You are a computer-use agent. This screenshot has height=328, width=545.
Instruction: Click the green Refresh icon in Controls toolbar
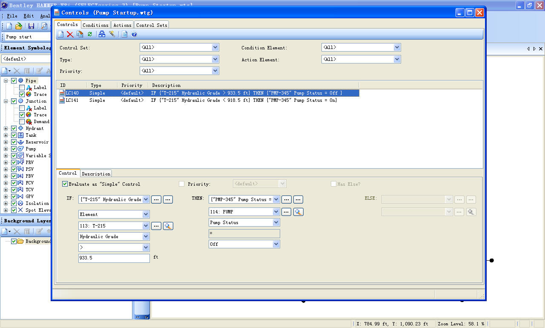pyautogui.click(x=90, y=34)
